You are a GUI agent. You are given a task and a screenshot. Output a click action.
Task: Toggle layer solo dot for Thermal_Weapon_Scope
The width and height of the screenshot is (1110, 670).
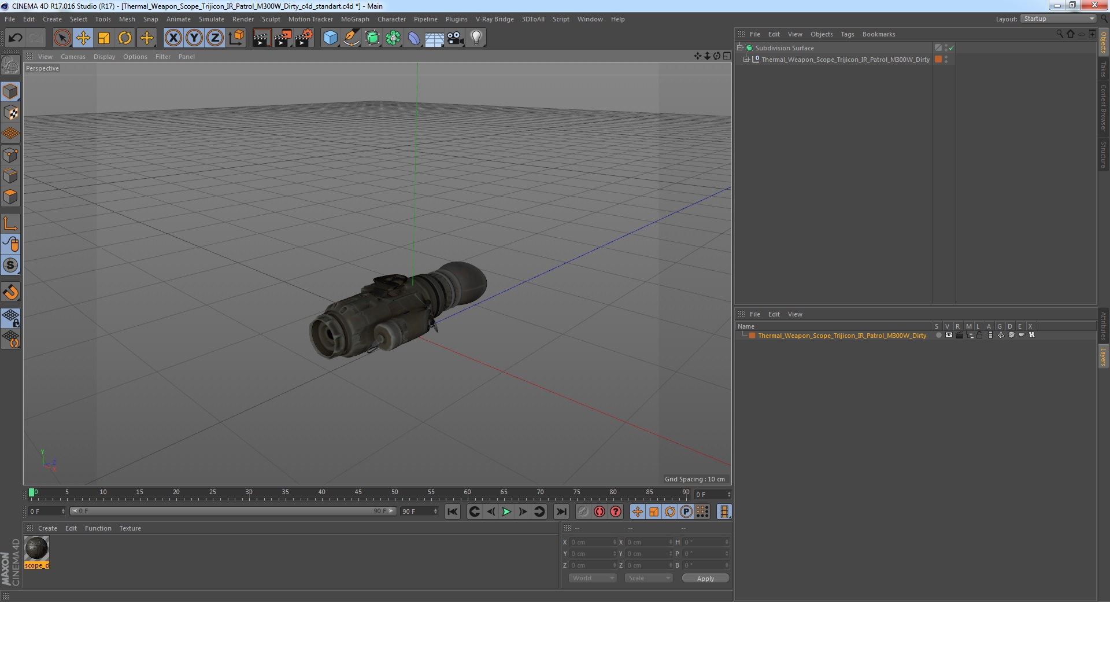tap(938, 335)
